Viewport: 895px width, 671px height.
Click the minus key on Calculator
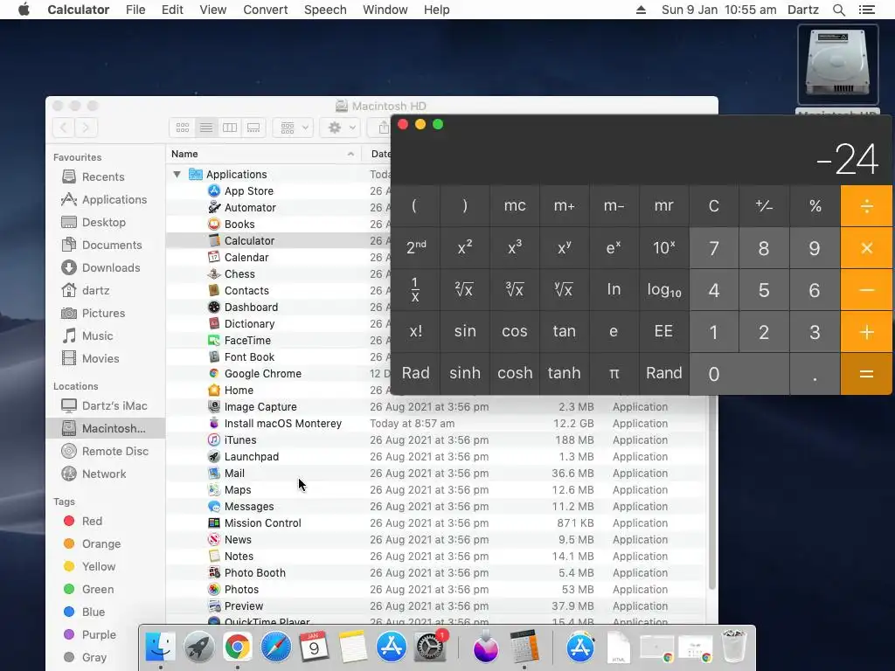(x=866, y=290)
